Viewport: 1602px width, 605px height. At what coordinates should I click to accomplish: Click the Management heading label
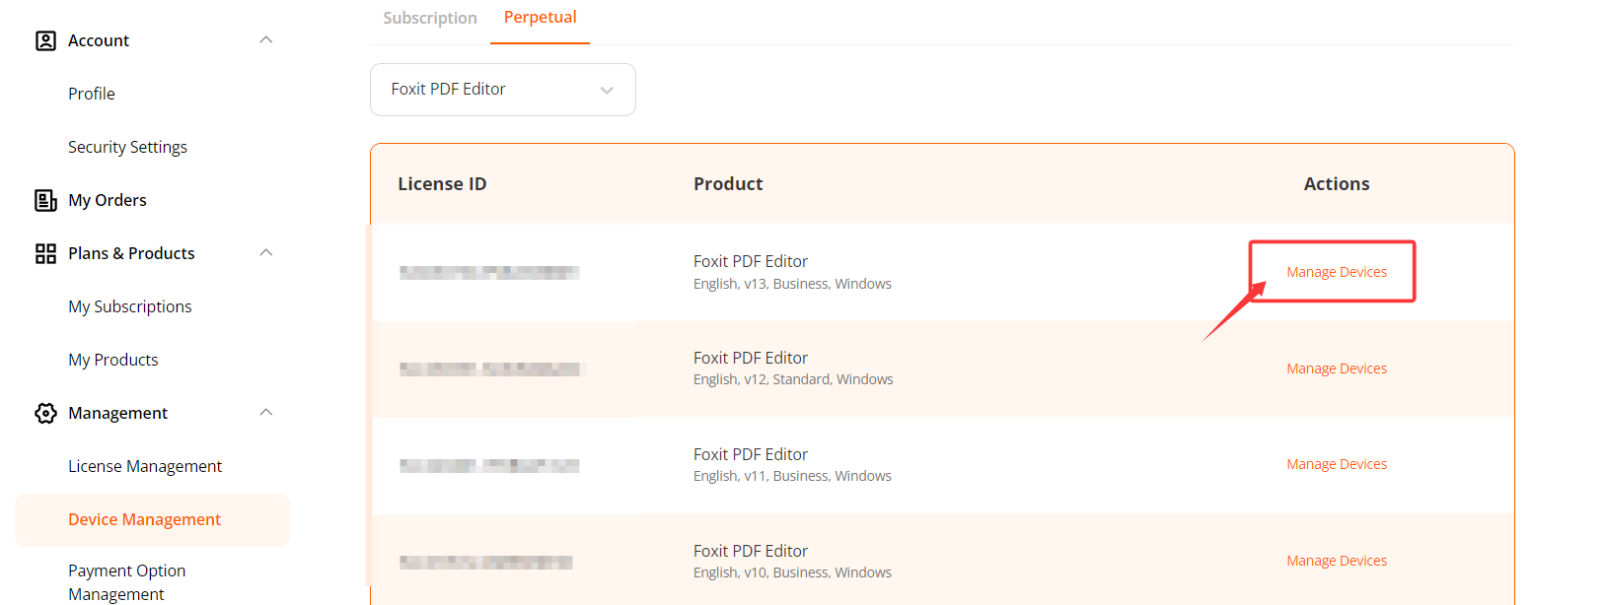[117, 413]
